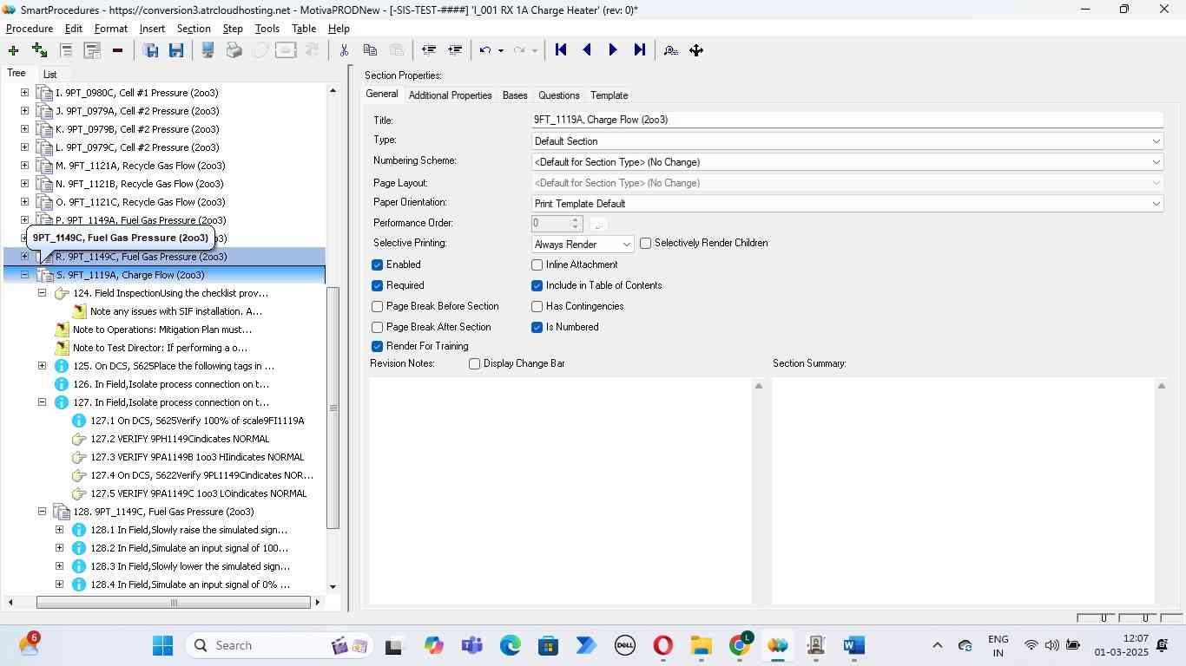Click the green plus Add icon

point(13,50)
